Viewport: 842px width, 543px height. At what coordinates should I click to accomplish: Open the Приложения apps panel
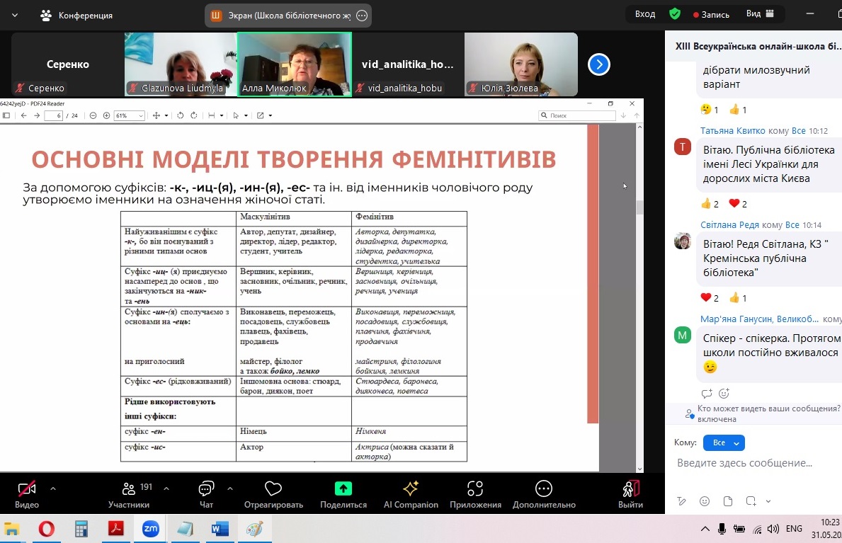(475, 488)
